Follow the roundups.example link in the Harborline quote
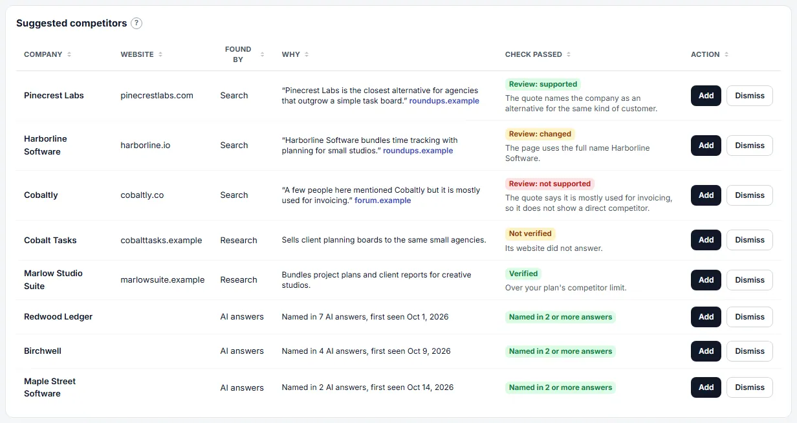 pyautogui.click(x=418, y=151)
